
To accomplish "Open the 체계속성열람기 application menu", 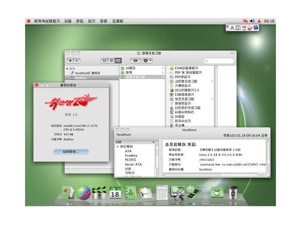I will coord(47,21).
